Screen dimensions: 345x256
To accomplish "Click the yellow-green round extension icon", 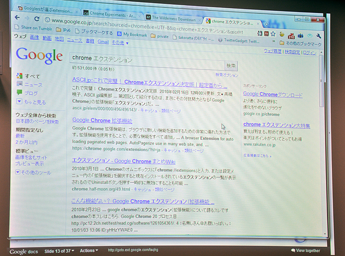I will [282, 34].
